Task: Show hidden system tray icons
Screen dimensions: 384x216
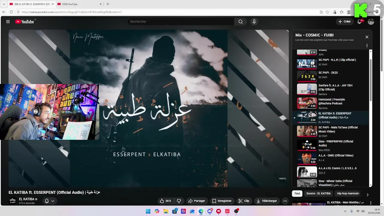Action: tap(346, 211)
